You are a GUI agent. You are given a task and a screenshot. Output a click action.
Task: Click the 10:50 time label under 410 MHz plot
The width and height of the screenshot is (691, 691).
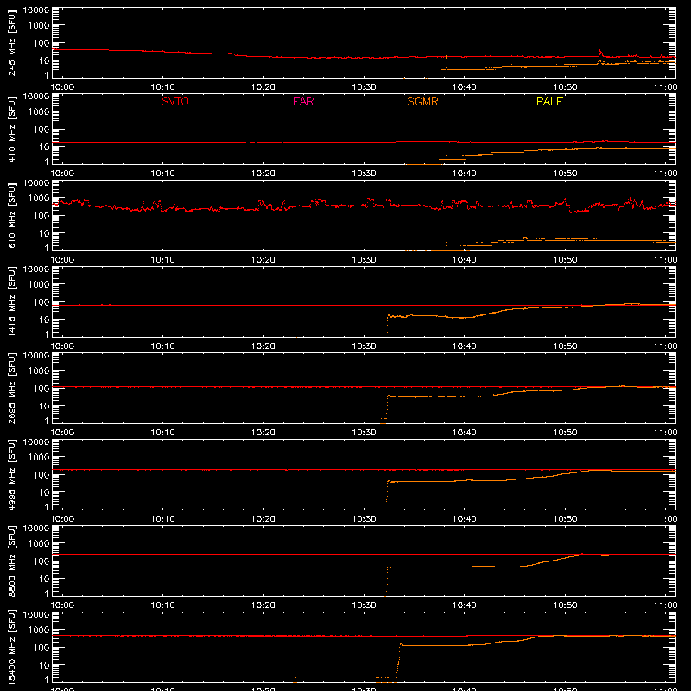[x=565, y=174]
